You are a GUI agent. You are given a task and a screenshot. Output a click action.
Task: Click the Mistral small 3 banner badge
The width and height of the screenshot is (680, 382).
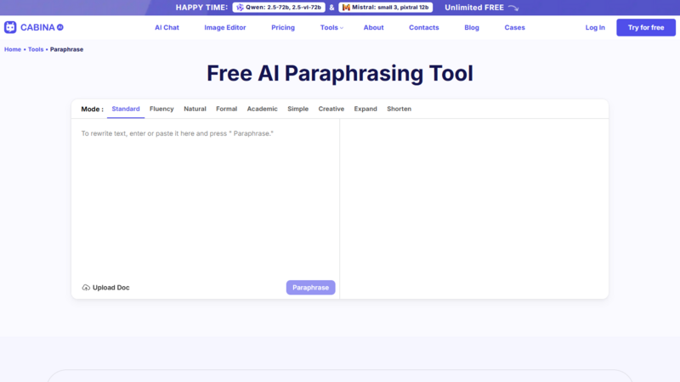point(386,8)
